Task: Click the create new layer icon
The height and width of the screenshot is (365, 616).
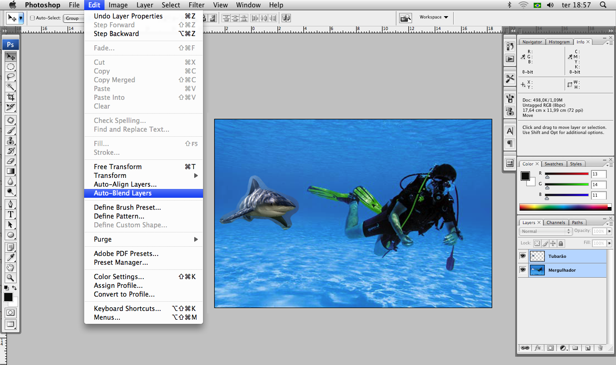Action: (x=587, y=348)
